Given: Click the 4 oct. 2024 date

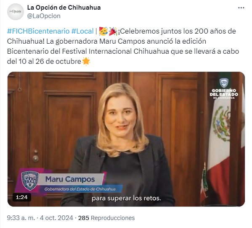Looking at the screenshot, I should tap(56, 218).
